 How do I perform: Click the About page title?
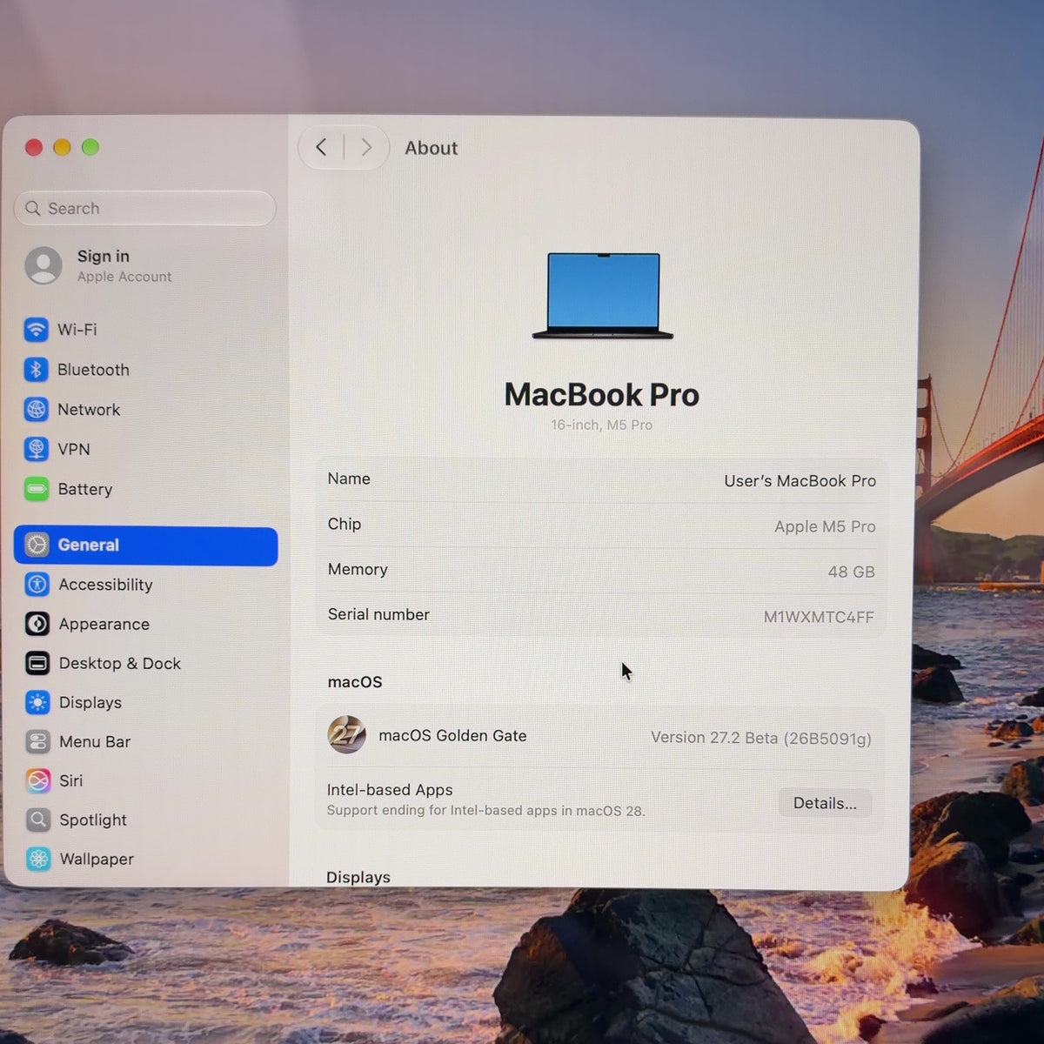(x=431, y=148)
